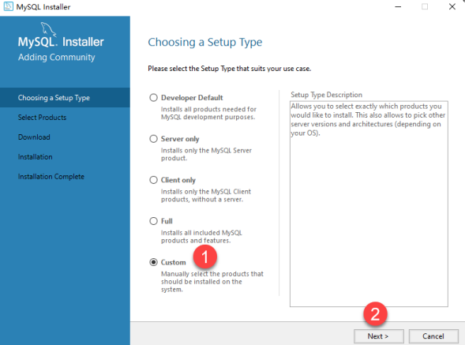
Task: Click 'Installs all included MySQL' description
Action: pos(201,237)
